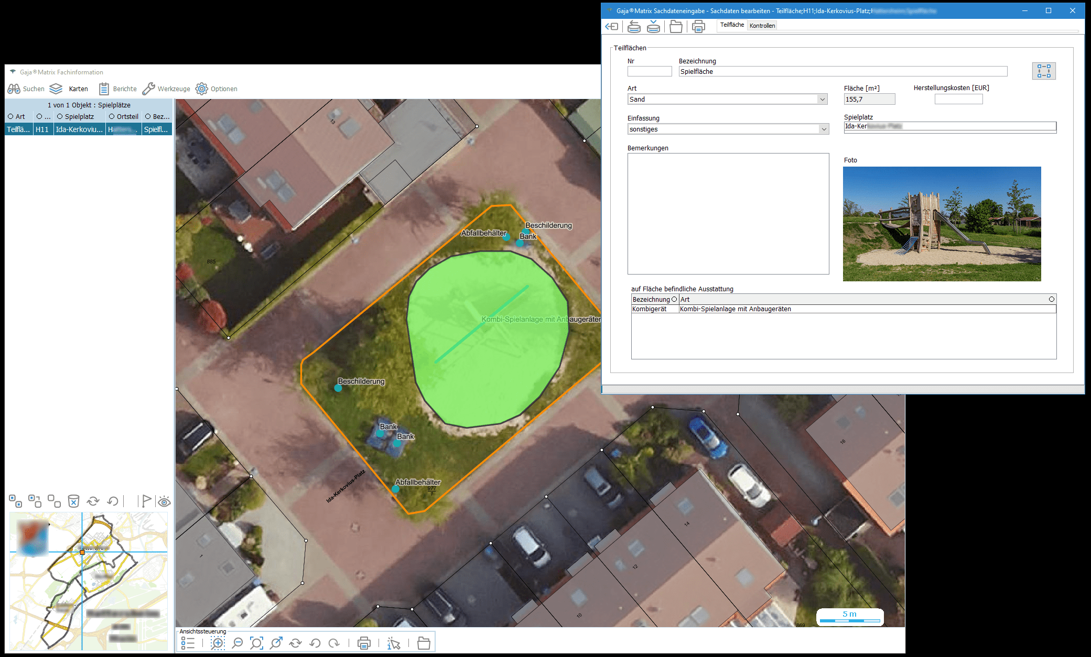Viewport: 1091px width, 657px height.
Task: Click the exit/back arrow icon in the Sachdaten window
Action: pos(612,26)
